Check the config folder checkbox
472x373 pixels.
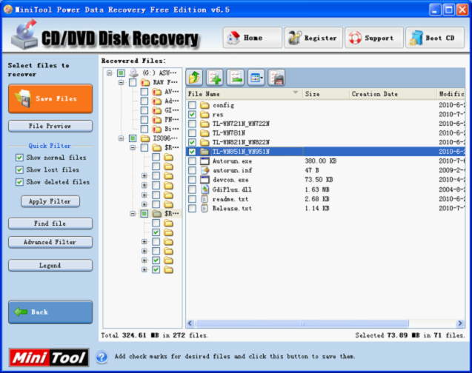point(192,105)
